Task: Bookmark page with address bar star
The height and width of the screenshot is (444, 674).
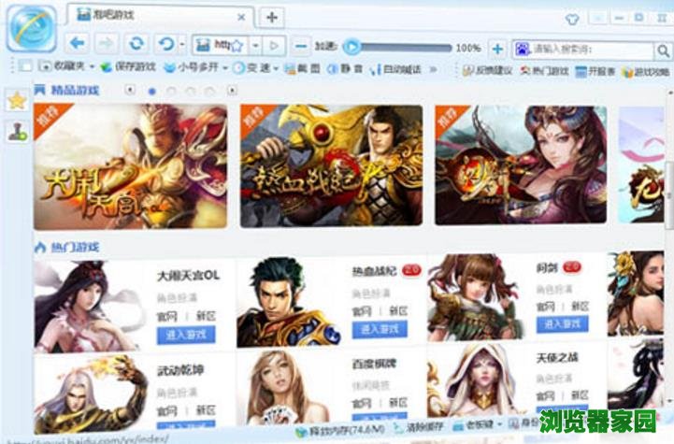Action: click(x=237, y=45)
